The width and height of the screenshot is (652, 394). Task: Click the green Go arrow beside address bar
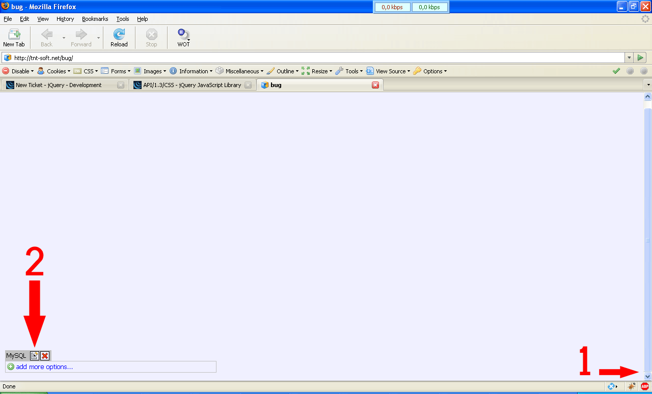click(x=641, y=58)
